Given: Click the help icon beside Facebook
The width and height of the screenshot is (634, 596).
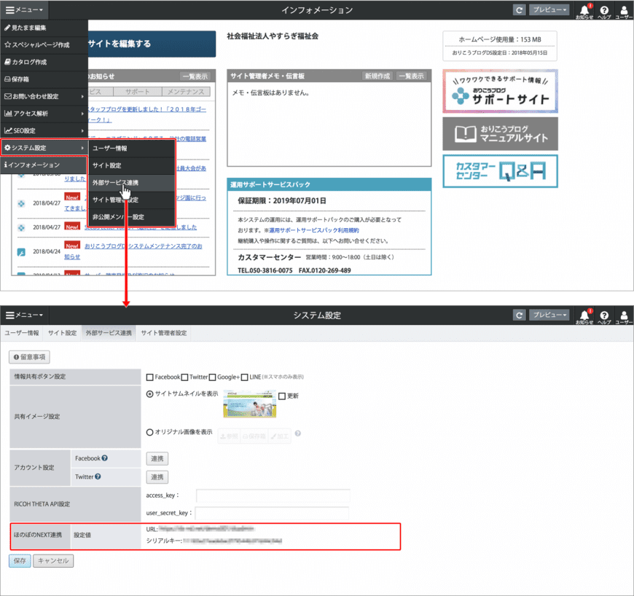Looking at the screenshot, I should click(x=105, y=458).
